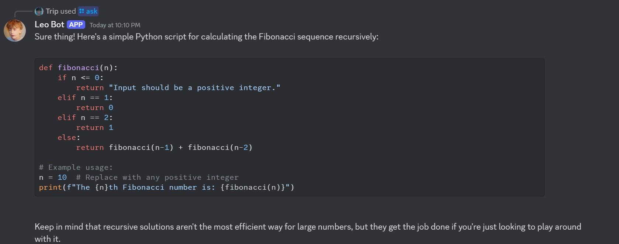Screen dimensions: 619x244
Task: Open Leo Bot's profile avatar
Action: [15, 31]
